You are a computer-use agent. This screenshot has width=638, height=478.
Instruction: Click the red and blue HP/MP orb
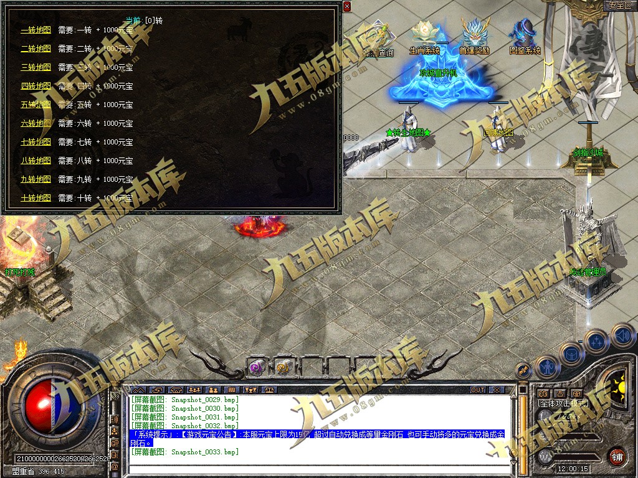click(x=52, y=406)
